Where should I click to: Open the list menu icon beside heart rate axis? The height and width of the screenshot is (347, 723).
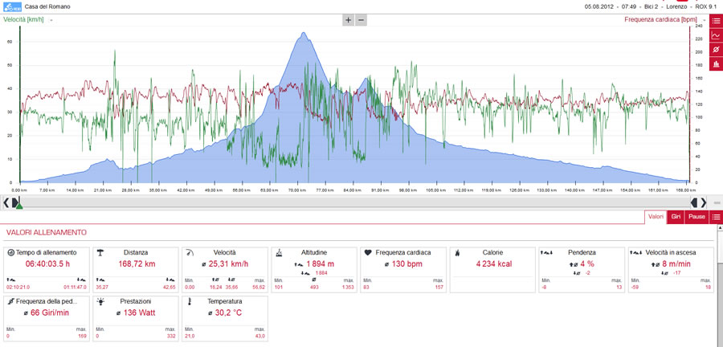click(716, 21)
